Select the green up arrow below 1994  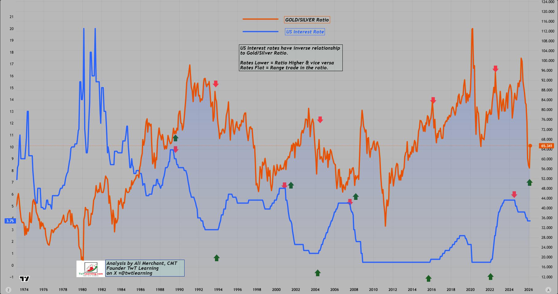pyautogui.click(x=217, y=258)
